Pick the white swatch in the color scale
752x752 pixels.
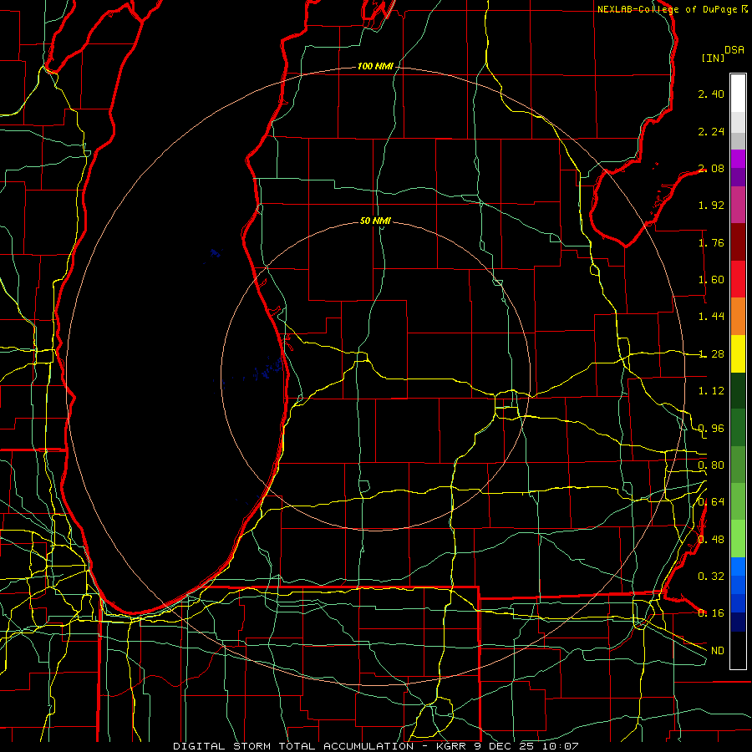point(738,94)
